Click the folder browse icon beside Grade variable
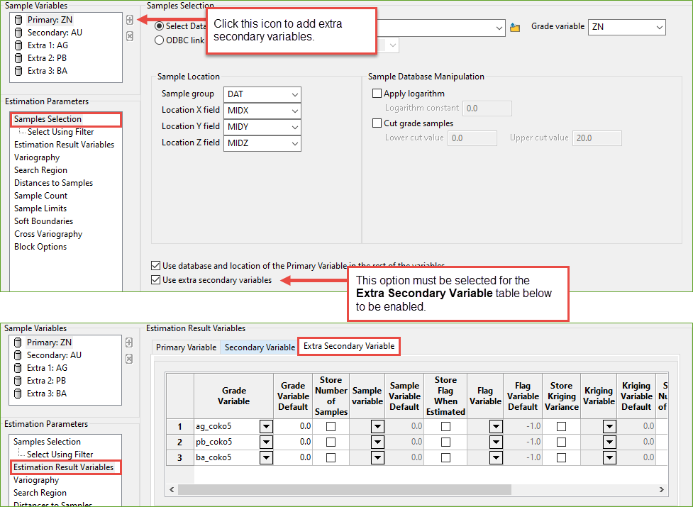Image resolution: width=693 pixels, height=507 pixels. coord(516,27)
